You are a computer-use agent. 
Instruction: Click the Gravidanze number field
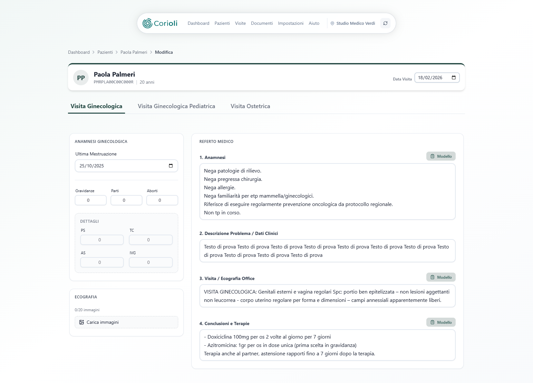coord(91,200)
